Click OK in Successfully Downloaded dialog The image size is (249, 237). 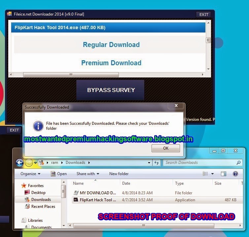[166, 148]
